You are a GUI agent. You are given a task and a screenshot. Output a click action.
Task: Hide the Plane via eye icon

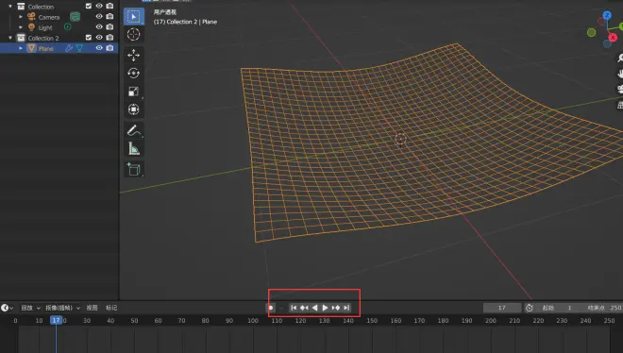[99, 47]
